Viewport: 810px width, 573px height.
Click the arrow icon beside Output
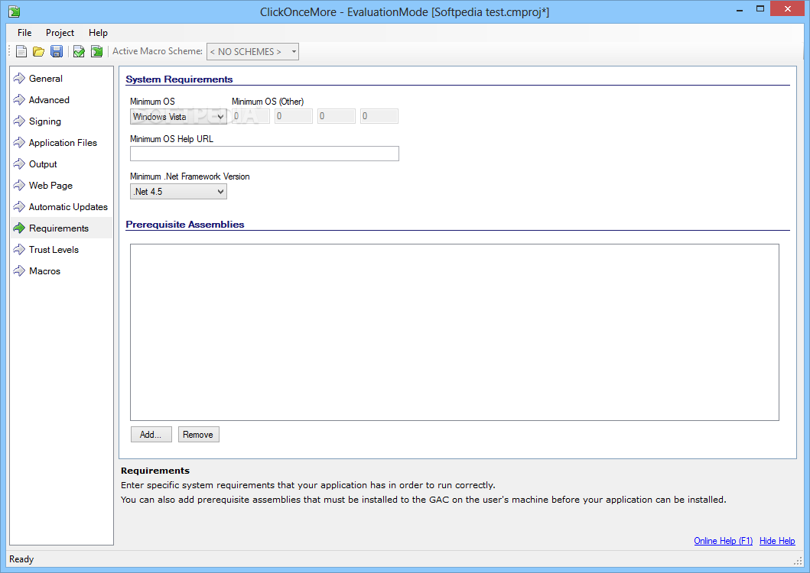(19, 164)
